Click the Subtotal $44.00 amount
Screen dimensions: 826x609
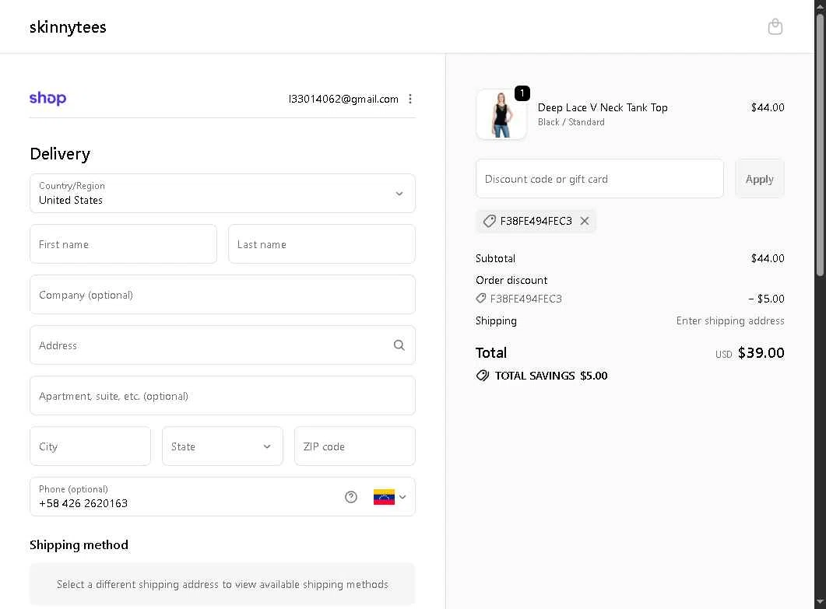click(x=768, y=258)
